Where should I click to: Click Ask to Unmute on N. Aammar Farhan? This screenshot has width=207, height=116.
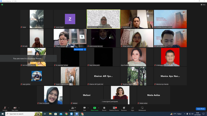coord(78,49)
